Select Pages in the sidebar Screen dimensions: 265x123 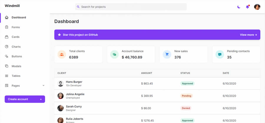16,86
